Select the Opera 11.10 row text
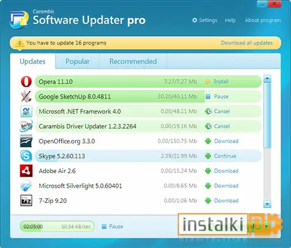This screenshot has height=248, width=291. pos(55,82)
